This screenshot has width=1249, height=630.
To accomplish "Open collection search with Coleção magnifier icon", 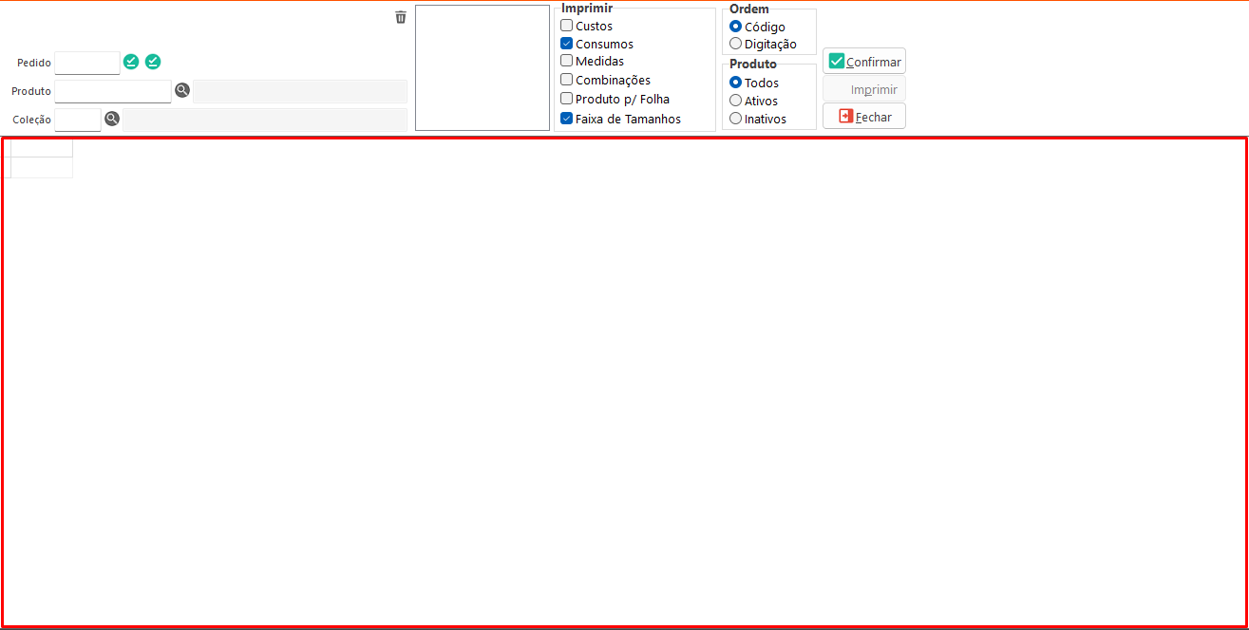I will pyautogui.click(x=112, y=119).
